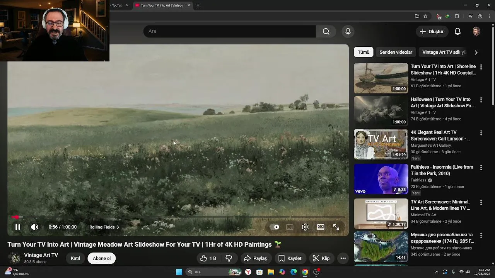495x278 pixels.
Task: Close the Turn Your TV Into Art tab
Action: [x=189, y=5]
